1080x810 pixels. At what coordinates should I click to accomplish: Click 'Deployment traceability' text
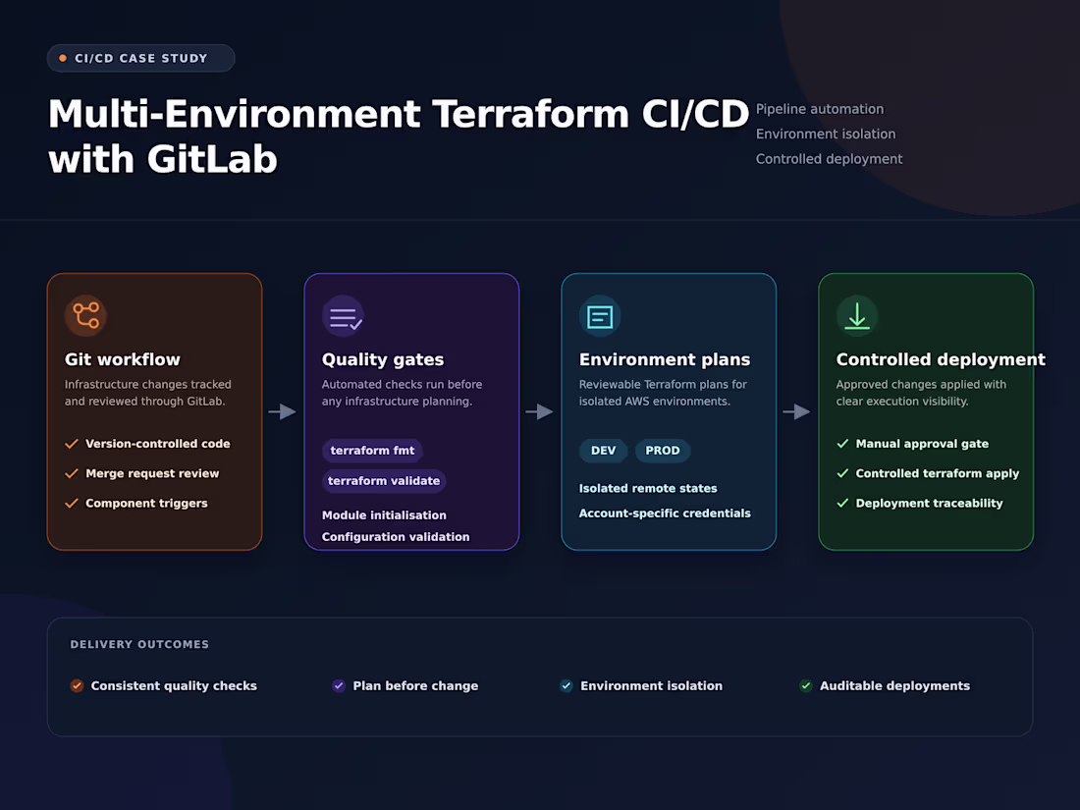[x=929, y=504]
